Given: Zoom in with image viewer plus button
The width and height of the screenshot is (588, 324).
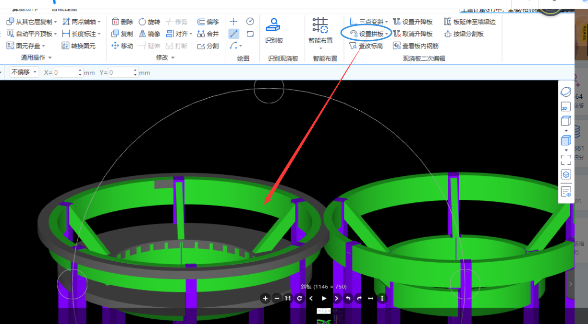Looking at the screenshot, I should point(265,298).
